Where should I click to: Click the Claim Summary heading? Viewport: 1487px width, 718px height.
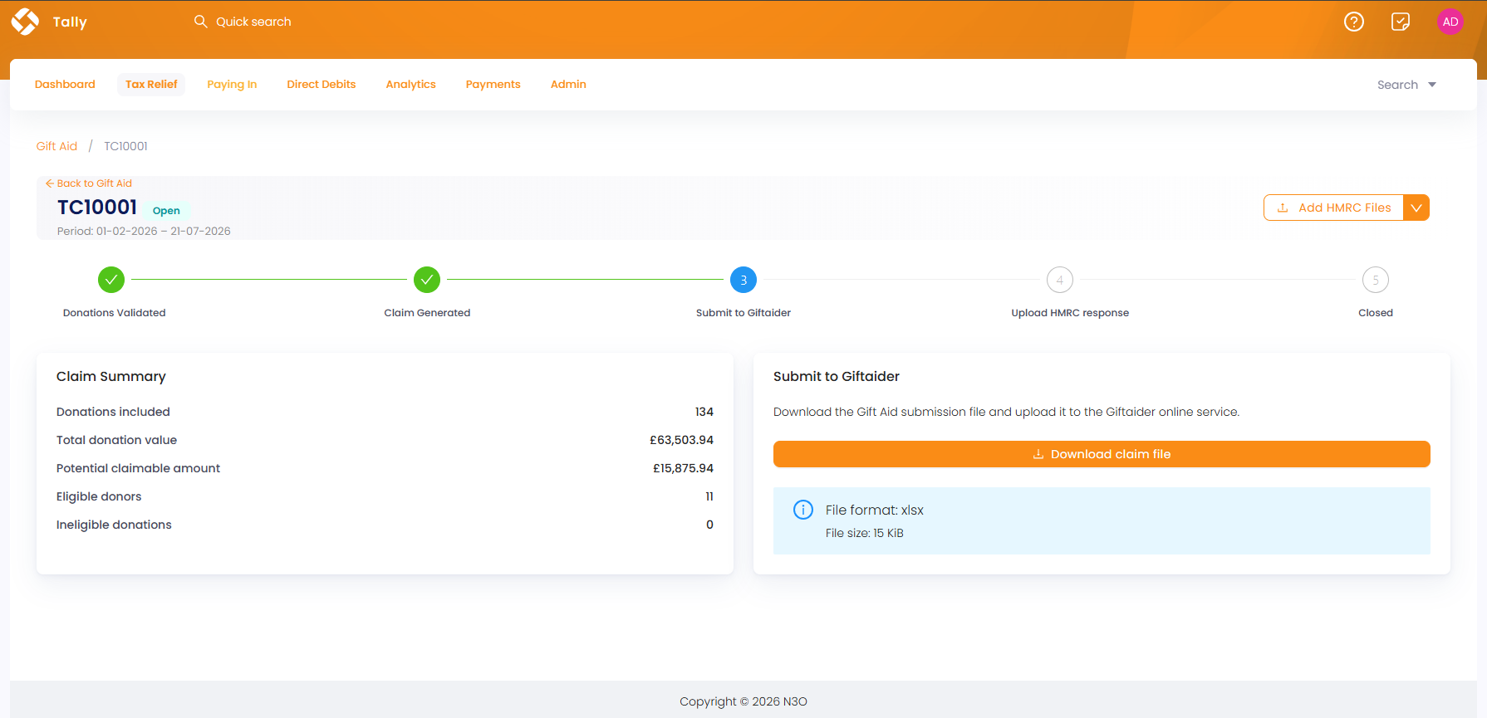pyautogui.click(x=111, y=376)
